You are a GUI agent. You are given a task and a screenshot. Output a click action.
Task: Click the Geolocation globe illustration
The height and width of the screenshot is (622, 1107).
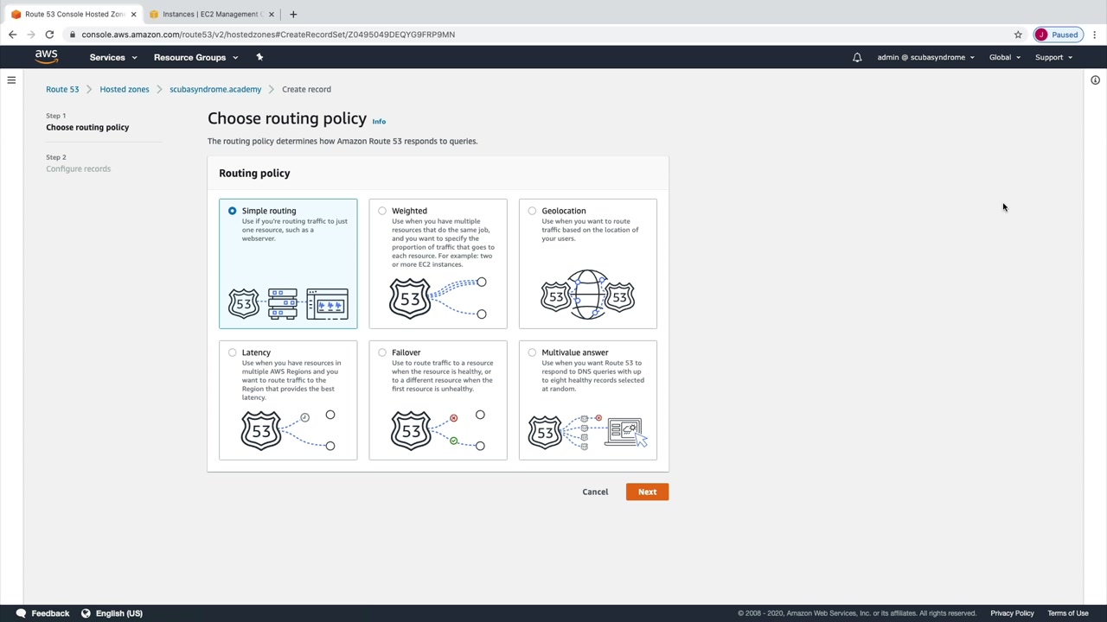(588, 295)
